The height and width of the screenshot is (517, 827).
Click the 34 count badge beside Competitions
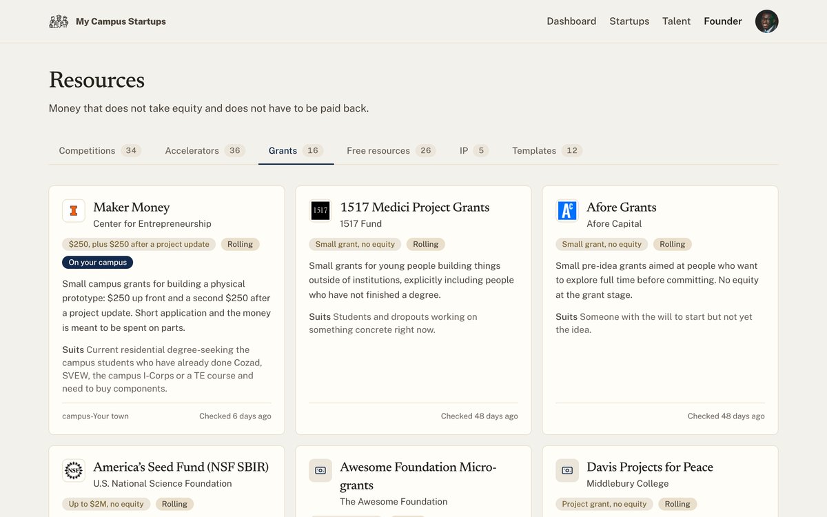(x=131, y=150)
